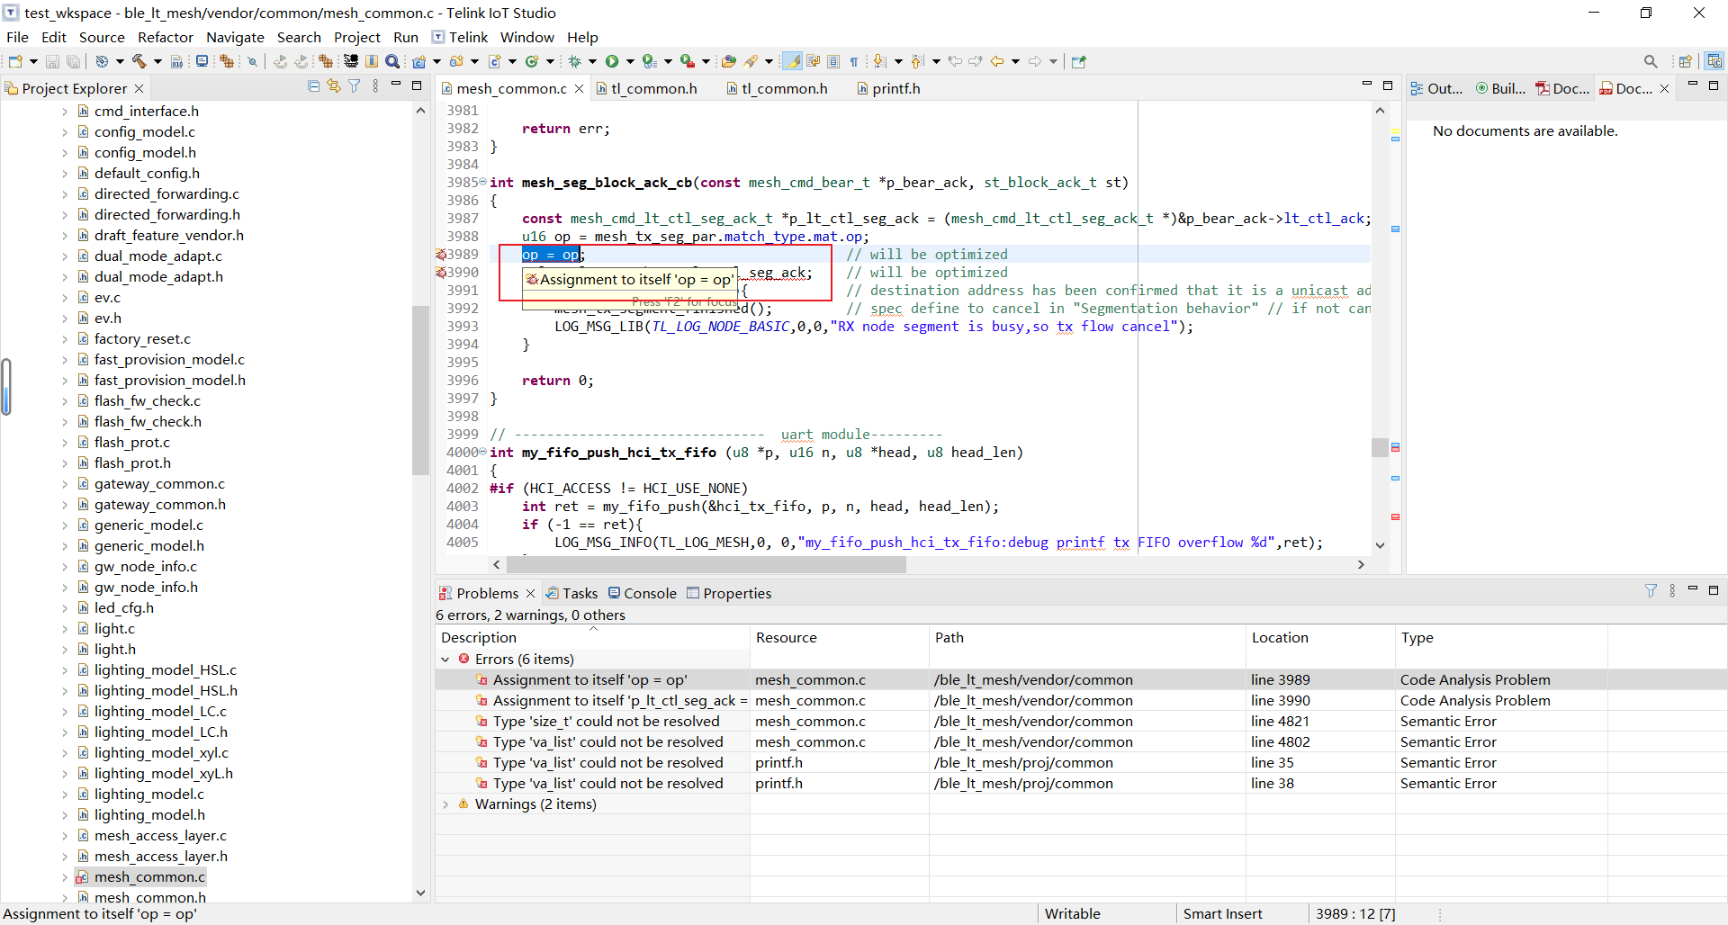Click the Back navigation arrow
1728x925 pixels.
997,61
